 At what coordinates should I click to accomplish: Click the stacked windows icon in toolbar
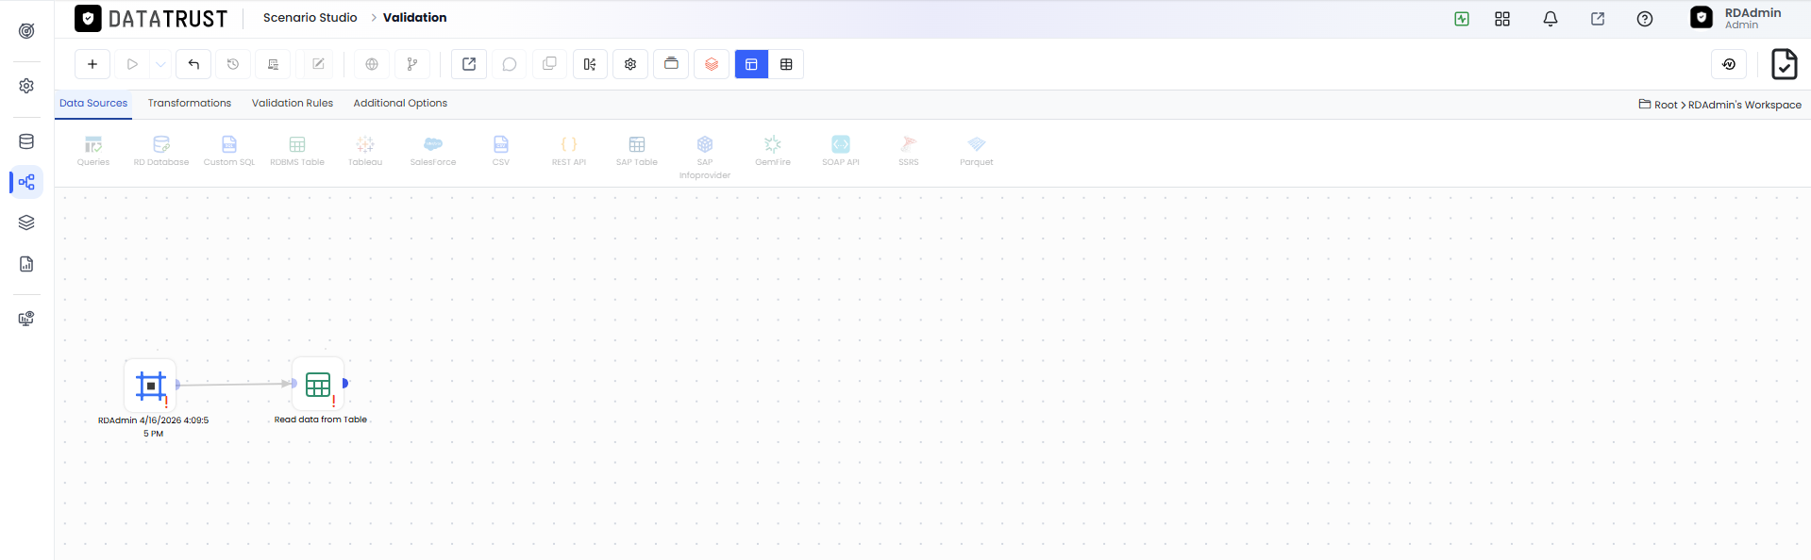tap(671, 64)
